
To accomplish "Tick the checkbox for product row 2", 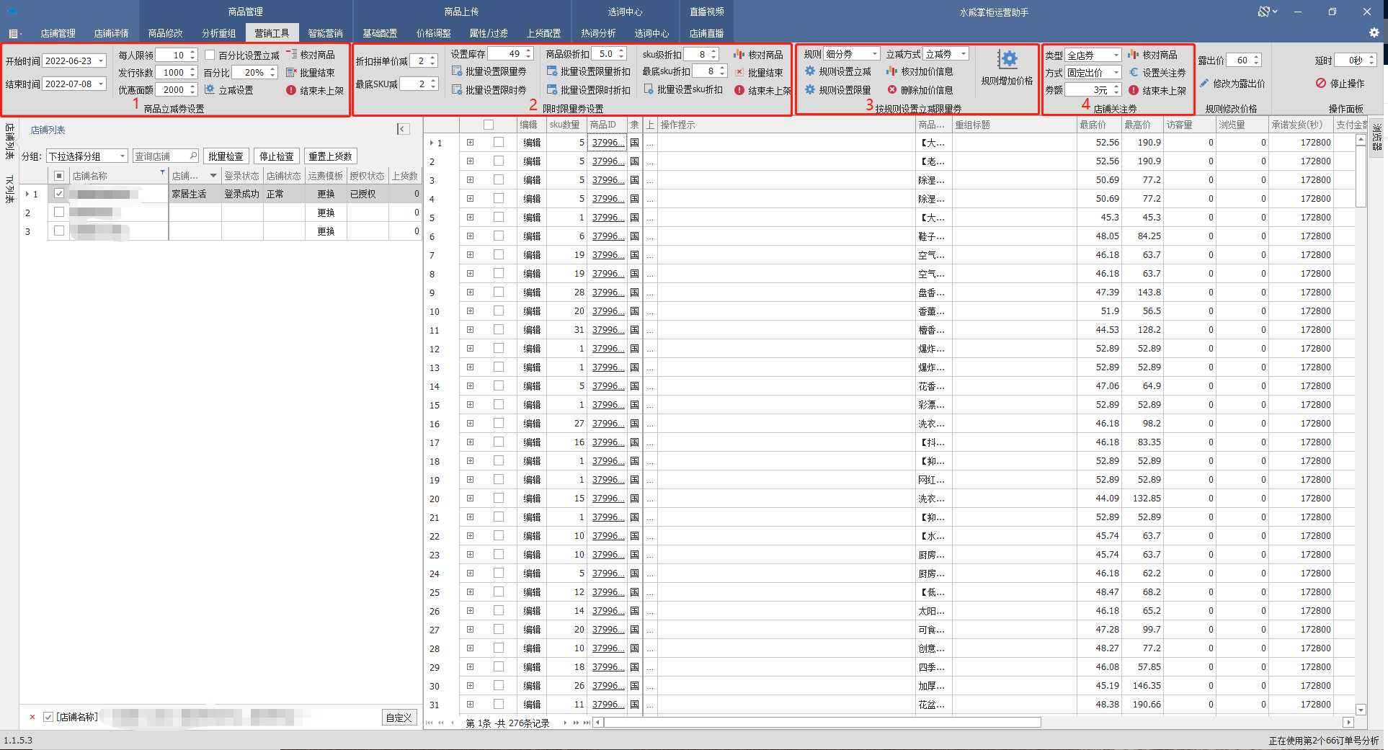I will pos(499,161).
